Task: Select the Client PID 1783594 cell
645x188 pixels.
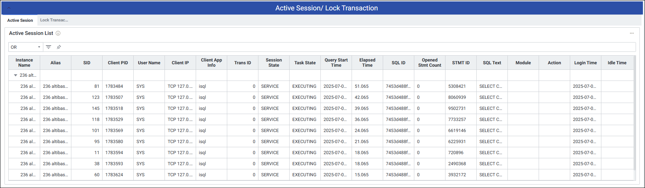Action: click(114, 153)
